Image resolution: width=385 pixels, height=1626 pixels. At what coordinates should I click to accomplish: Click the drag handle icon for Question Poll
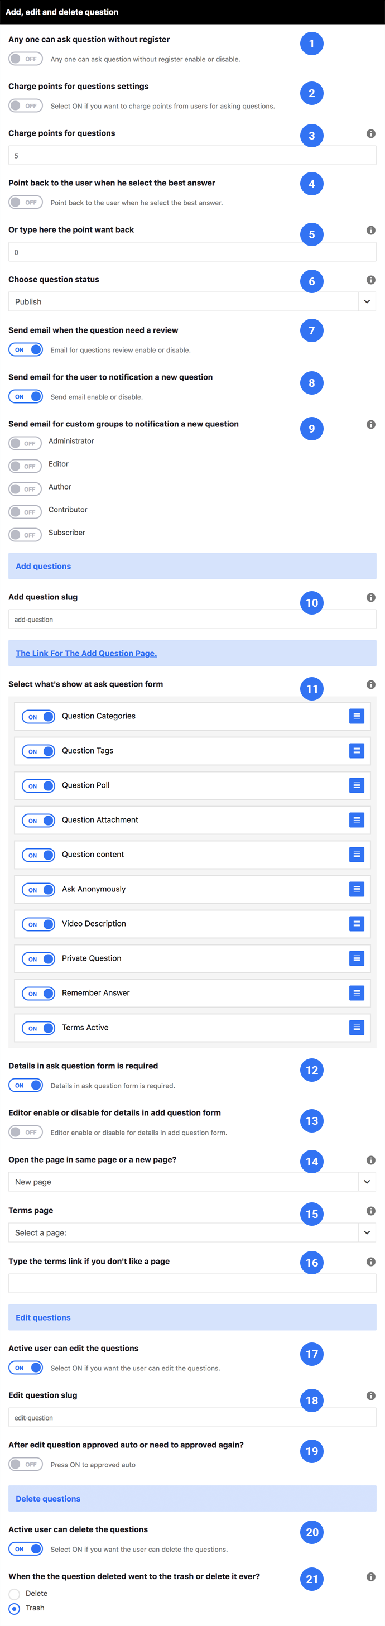click(357, 785)
